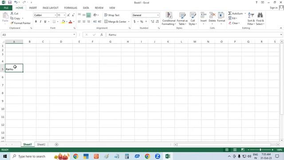Image resolution: width=284 pixels, height=160 pixels.
Task: Expand the formula bar
Action: pyautogui.click(x=281, y=35)
